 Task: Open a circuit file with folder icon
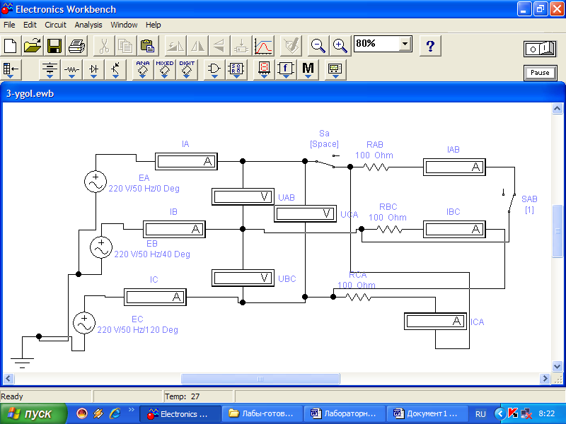(33, 46)
